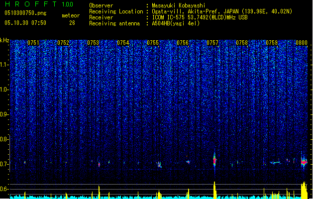Click the 0758 time marker
Screen dimensions: 313x199
(242, 43)
